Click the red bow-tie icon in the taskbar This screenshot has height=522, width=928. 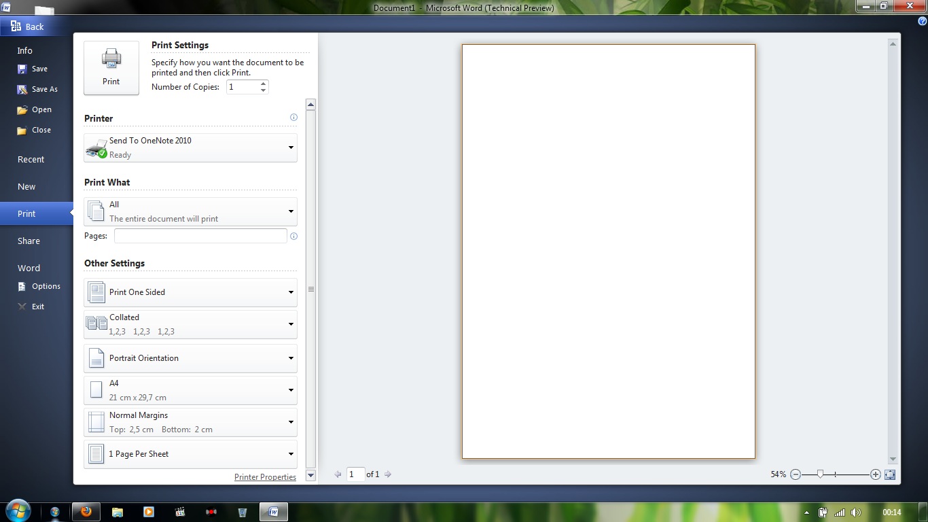(211, 512)
